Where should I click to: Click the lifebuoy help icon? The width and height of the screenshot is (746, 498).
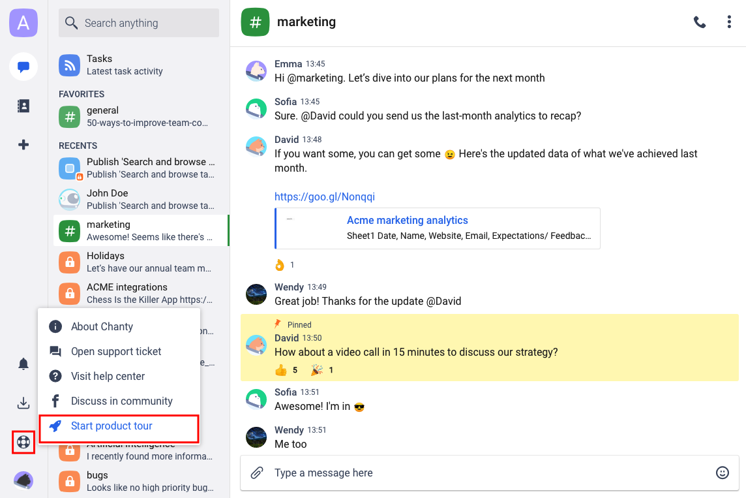pyautogui.click(x=23, y=443)
